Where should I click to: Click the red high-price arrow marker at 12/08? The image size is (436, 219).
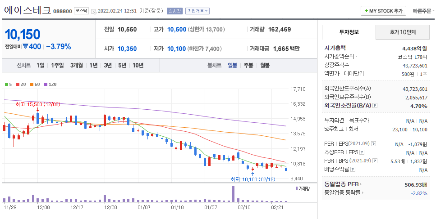[x=37, y=110]
